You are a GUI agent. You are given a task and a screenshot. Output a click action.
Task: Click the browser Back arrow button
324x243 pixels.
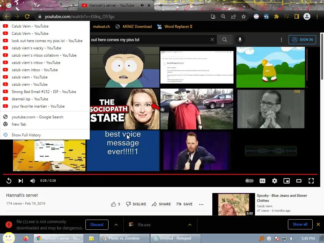tap(7, 16)
